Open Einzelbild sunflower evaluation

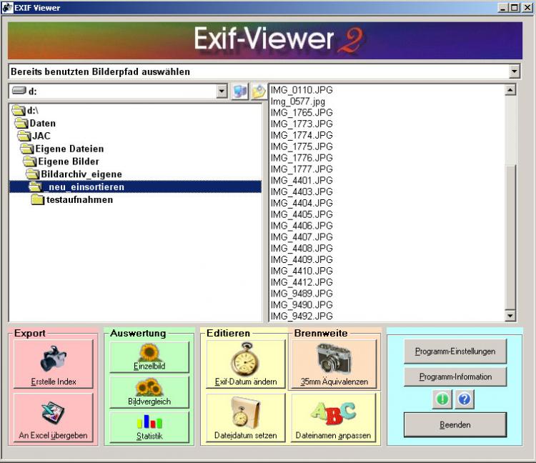(149, 357)
